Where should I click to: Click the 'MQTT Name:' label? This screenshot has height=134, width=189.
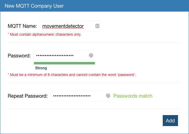pyautogui.click(x=22, y=26)
